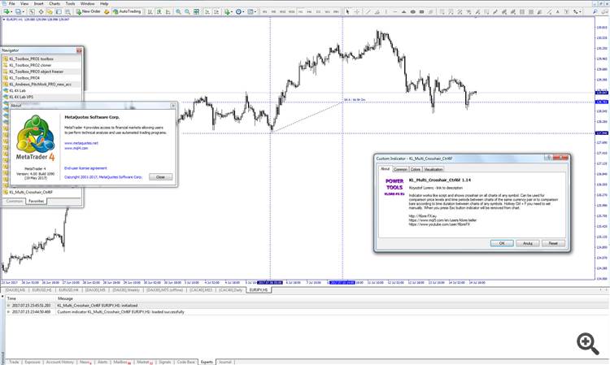The width and height of the screenshot is (610, 365).
Task: Select the ellipse shape tool
Action: click(412, 11)
